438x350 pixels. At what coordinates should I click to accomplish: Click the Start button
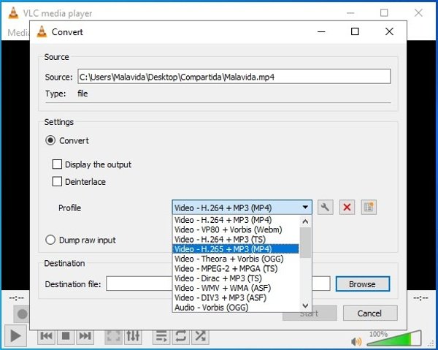pos(310,313)
